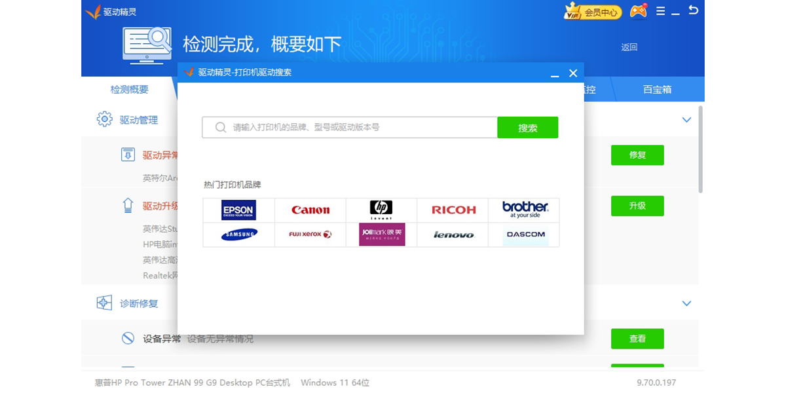Click the logo icon in the printer search dialog title
The width and height of the screenshot is (786, 393).
pos(189,72)
